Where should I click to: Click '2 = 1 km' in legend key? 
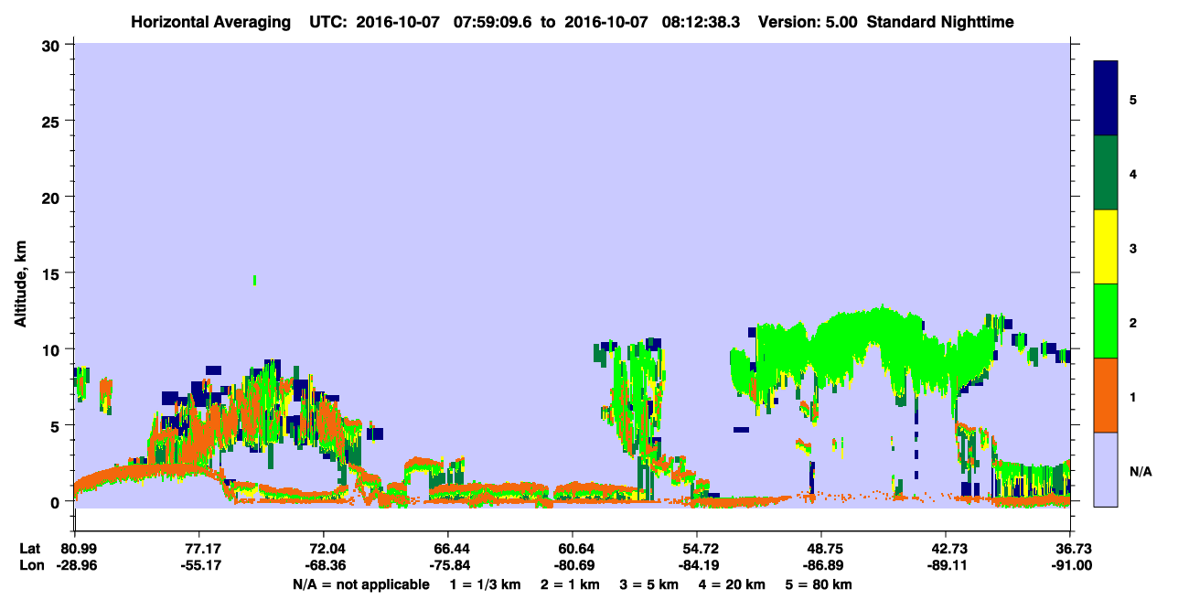point(572,584)
